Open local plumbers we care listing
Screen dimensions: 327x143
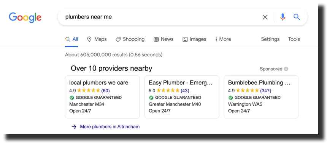102,97
